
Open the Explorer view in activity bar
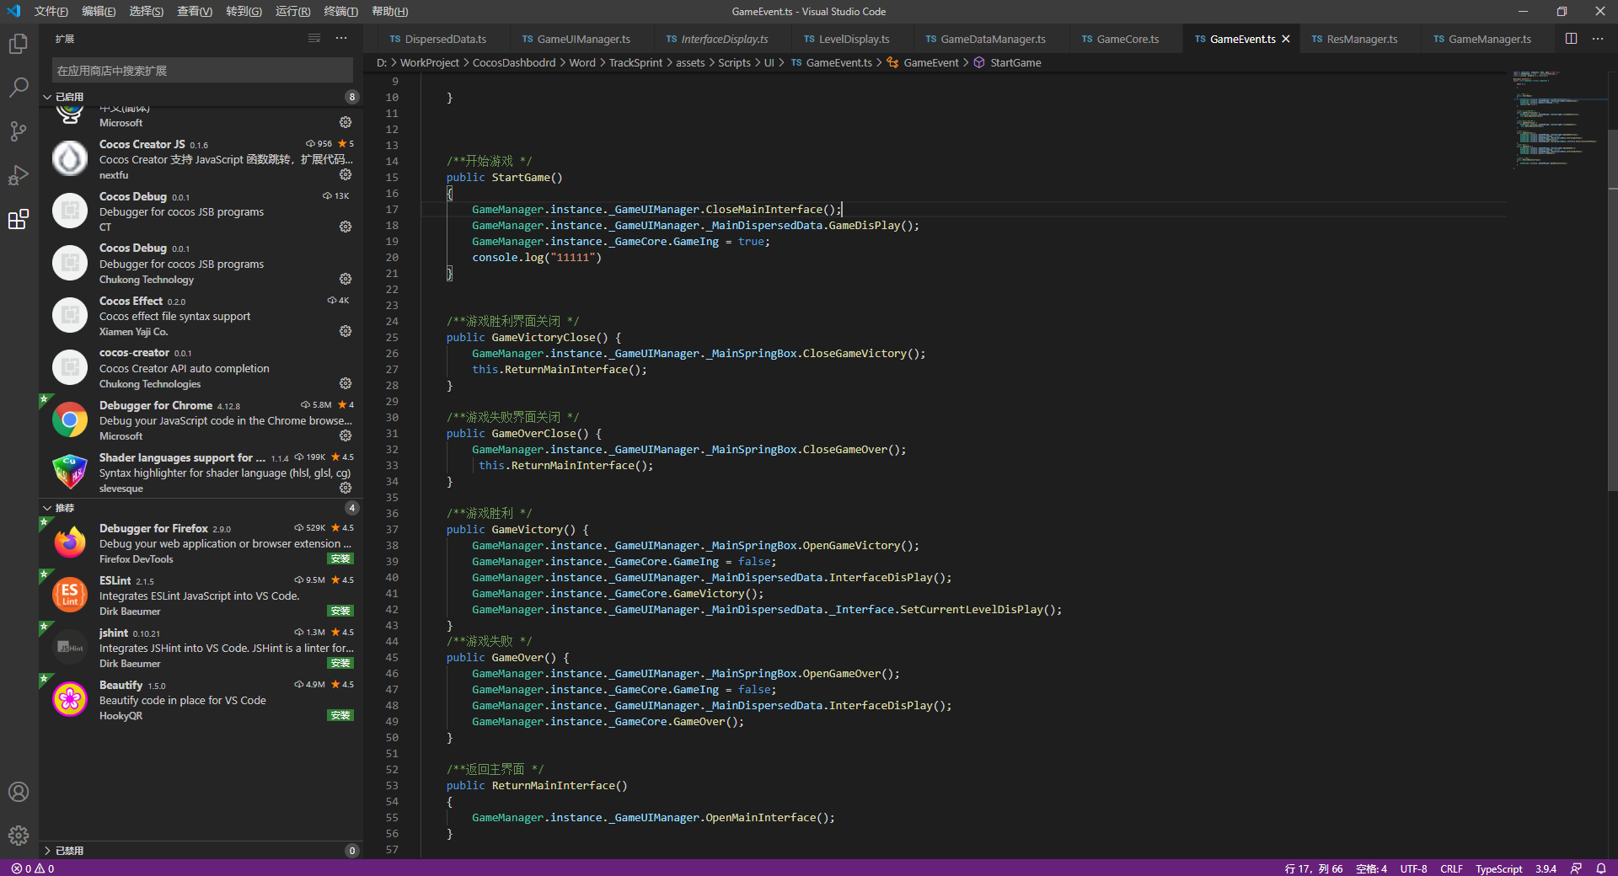[x=19, y=44]
